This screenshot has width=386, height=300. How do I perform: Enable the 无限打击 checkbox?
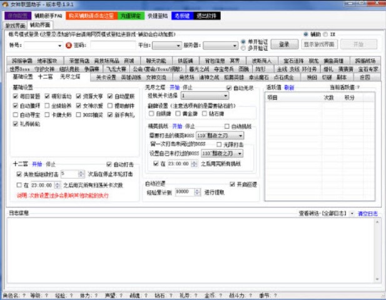218,144
